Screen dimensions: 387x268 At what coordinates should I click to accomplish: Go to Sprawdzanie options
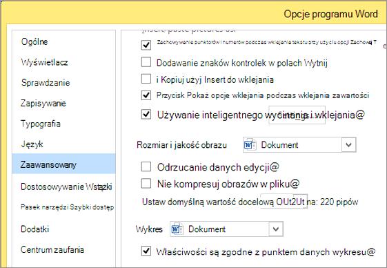pyautogui.click(x=46, y=83)
